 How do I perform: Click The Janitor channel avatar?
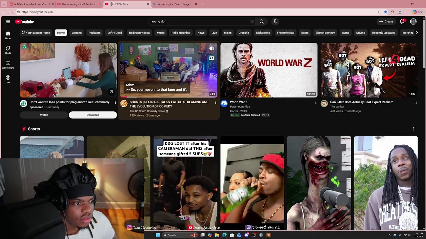coord(324,104)
